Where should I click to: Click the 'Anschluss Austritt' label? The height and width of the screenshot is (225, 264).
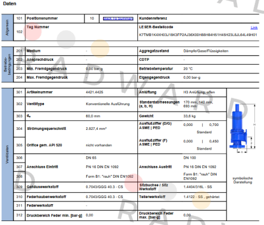click(x=155, y=167)
